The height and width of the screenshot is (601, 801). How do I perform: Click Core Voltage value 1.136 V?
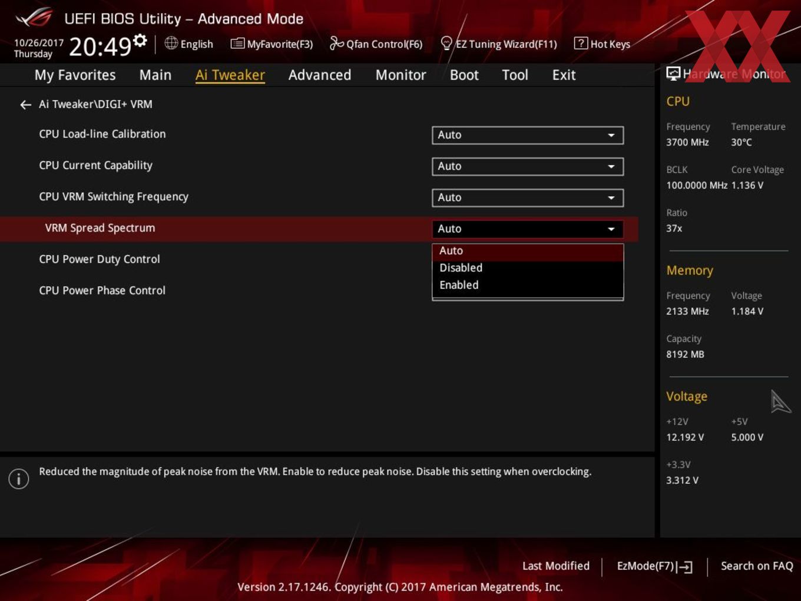747,186
